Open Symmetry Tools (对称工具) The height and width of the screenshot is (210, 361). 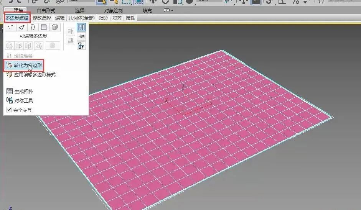20,100
